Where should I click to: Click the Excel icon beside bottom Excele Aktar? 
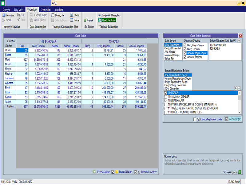pyautogui.click(x=94, y=172)
